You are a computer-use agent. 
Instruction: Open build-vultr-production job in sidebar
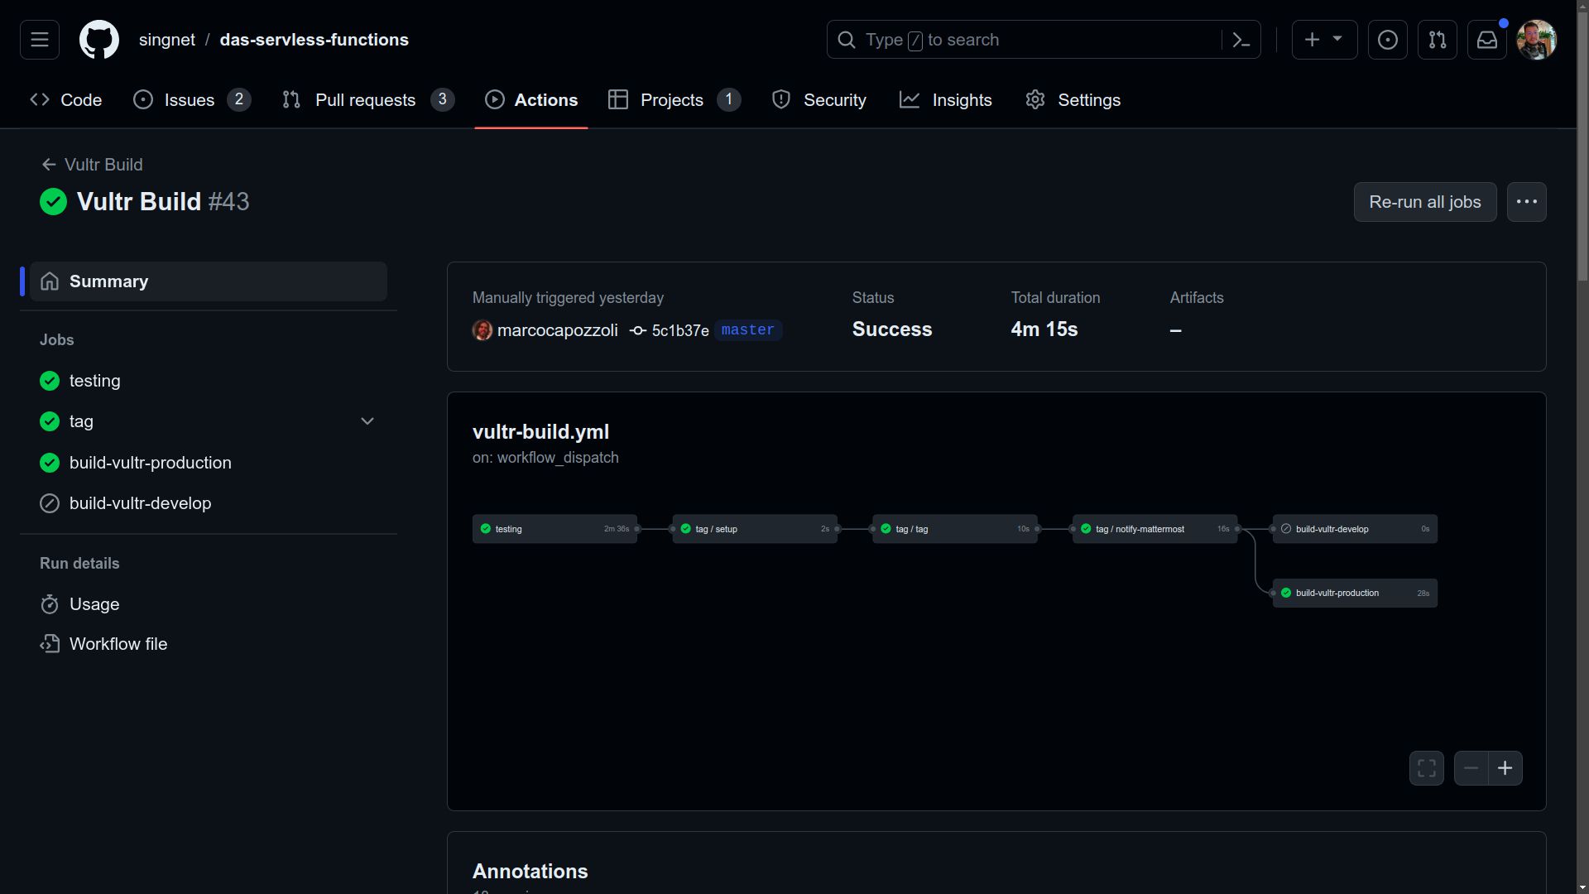pos(209,463)
